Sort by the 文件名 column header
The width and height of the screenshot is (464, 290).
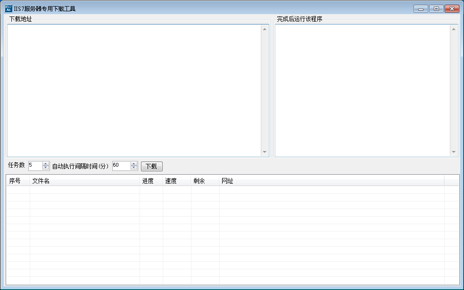tap(84, 181)
